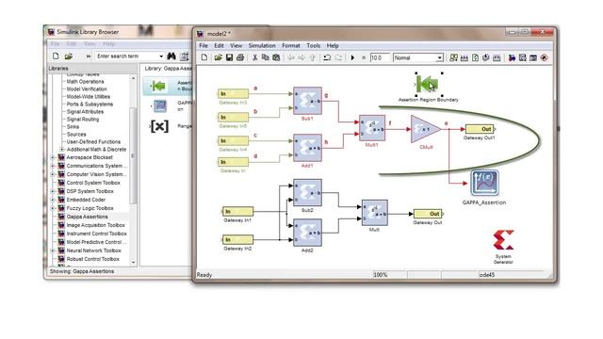Click the simulation stop time field 10.0
The height and width of the screenshot is (339, 603).
[380, 57]
